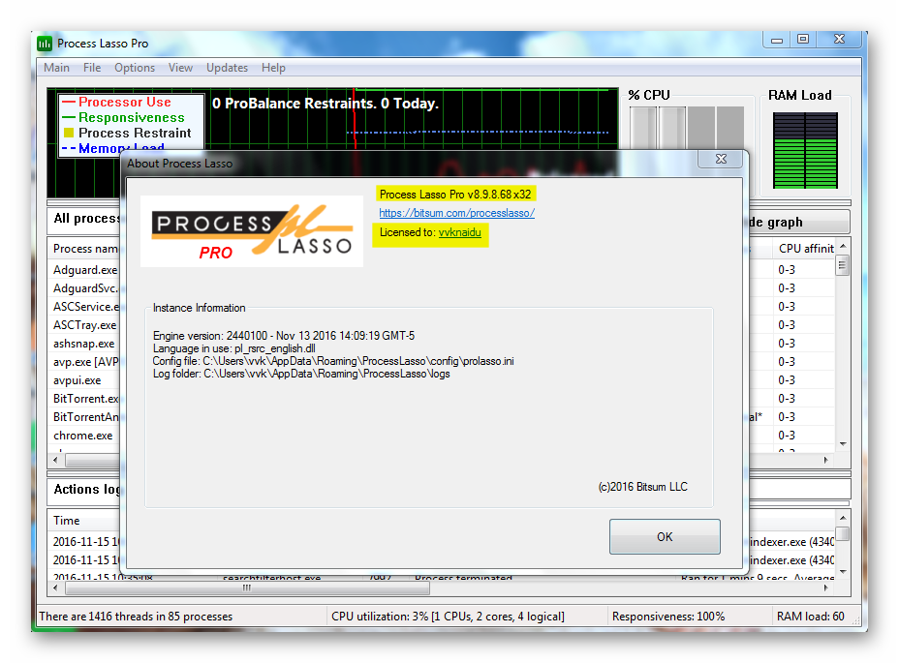
Task: Open the Options menu
Action: 135,68
